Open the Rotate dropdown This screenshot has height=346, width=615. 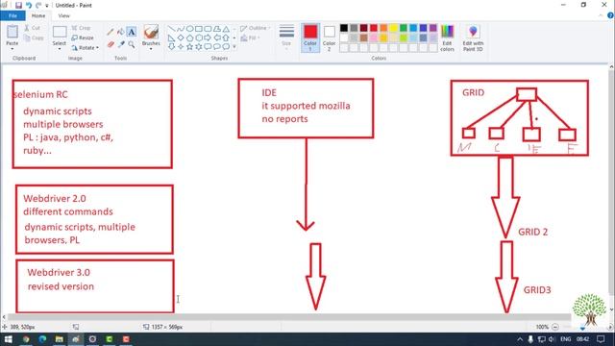pyautogui.click(x=86, y=47)
